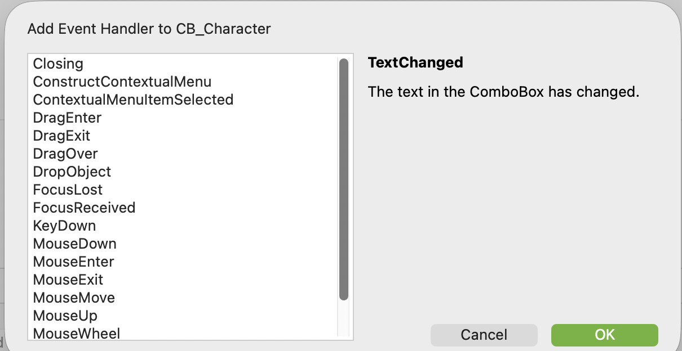Pick the MouseWheel event
682x351 pixels.
click(77, 334)
